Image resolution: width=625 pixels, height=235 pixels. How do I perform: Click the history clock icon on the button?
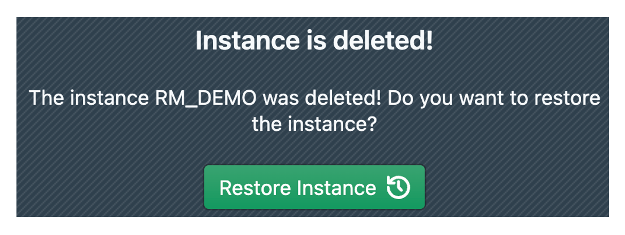[x=398, y=187]
